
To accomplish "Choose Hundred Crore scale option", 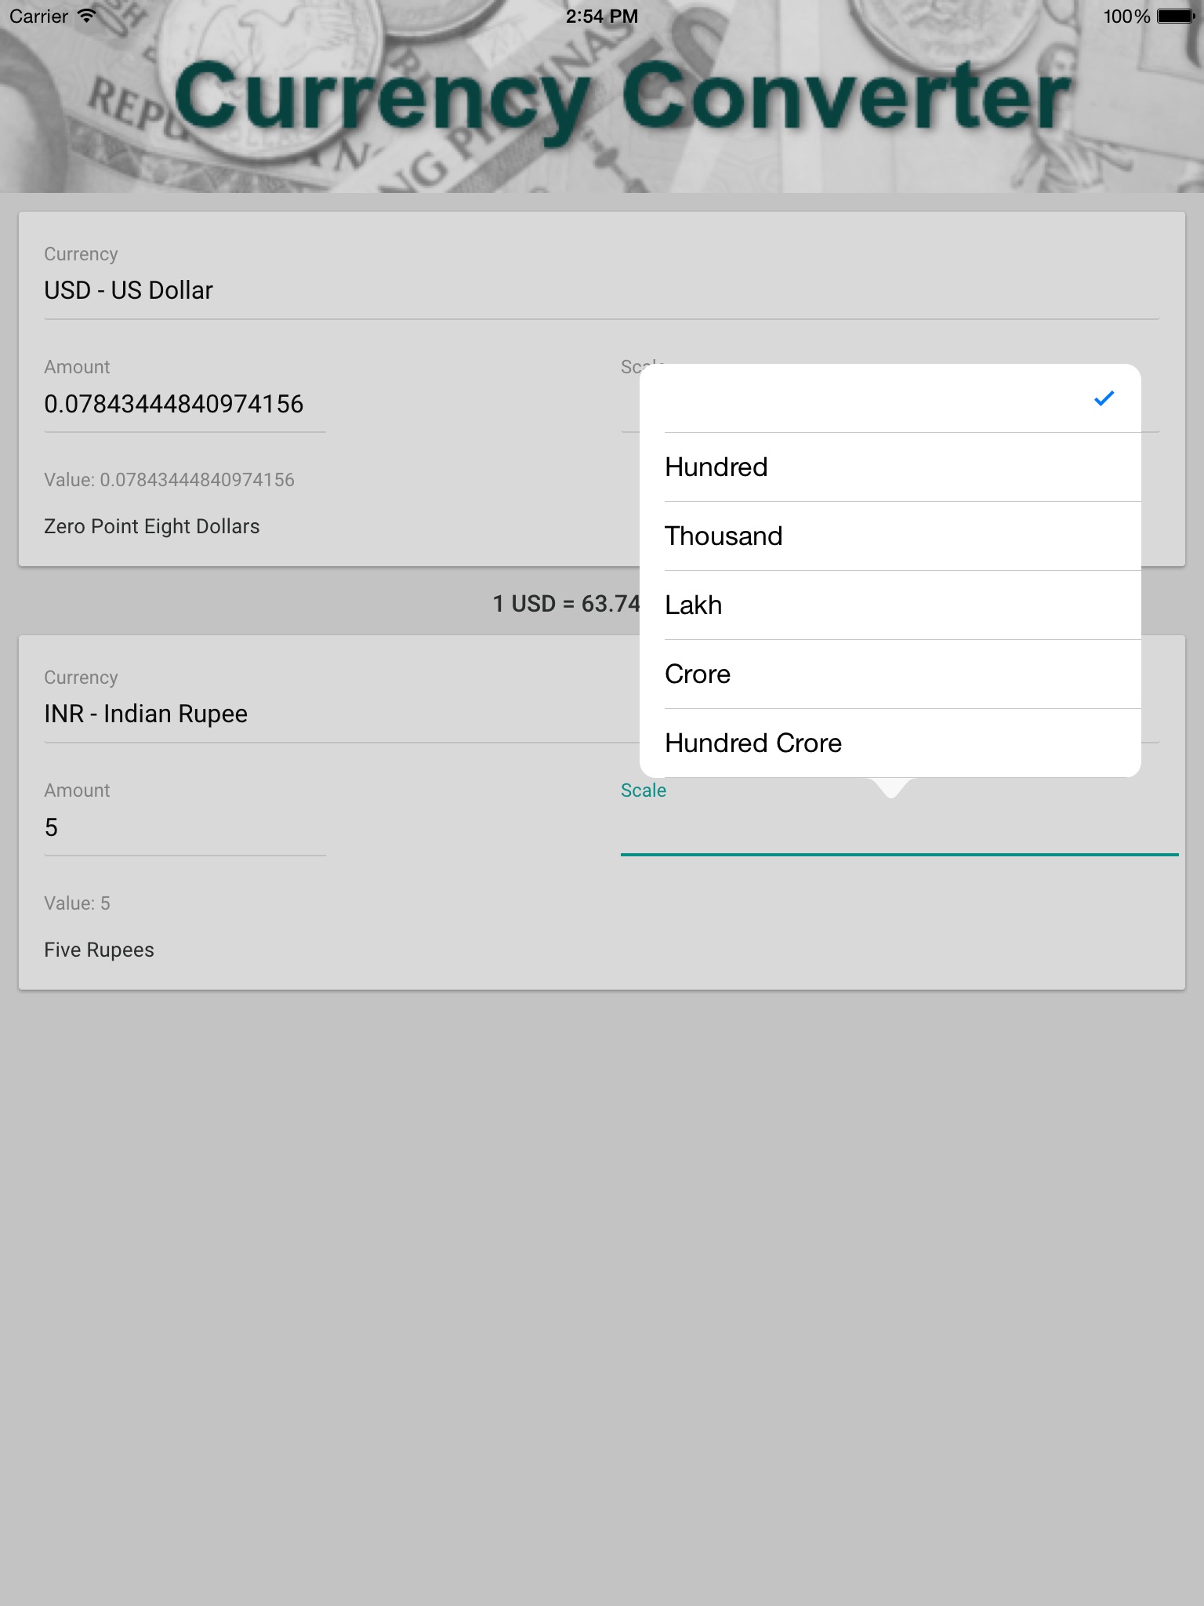I will click(890, 743).
